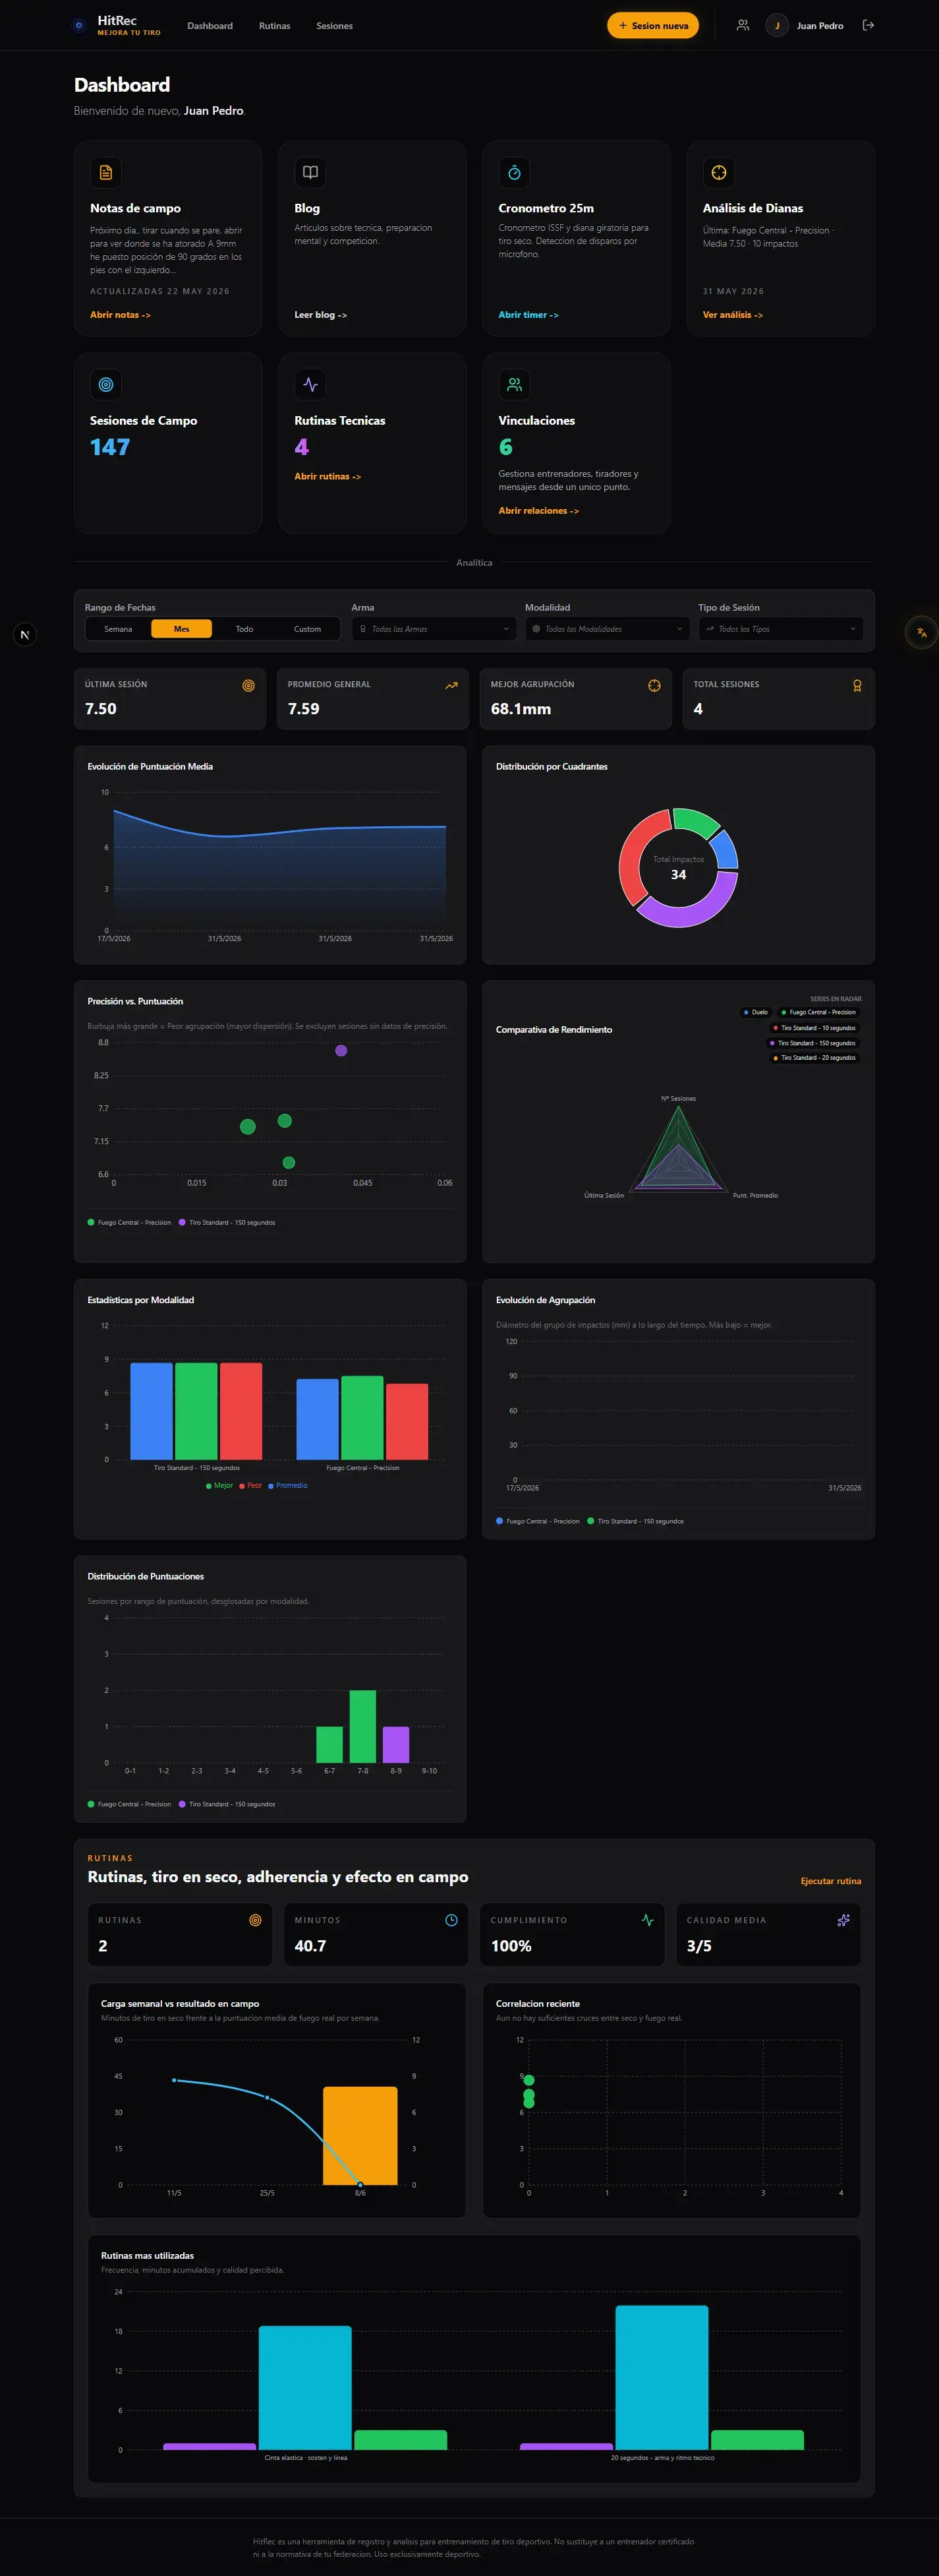Image resolution: width=939 pixels, height=2576 pixels.
Task: Click activity icon in Cumplimiento card
Action: pos(647,1920)
